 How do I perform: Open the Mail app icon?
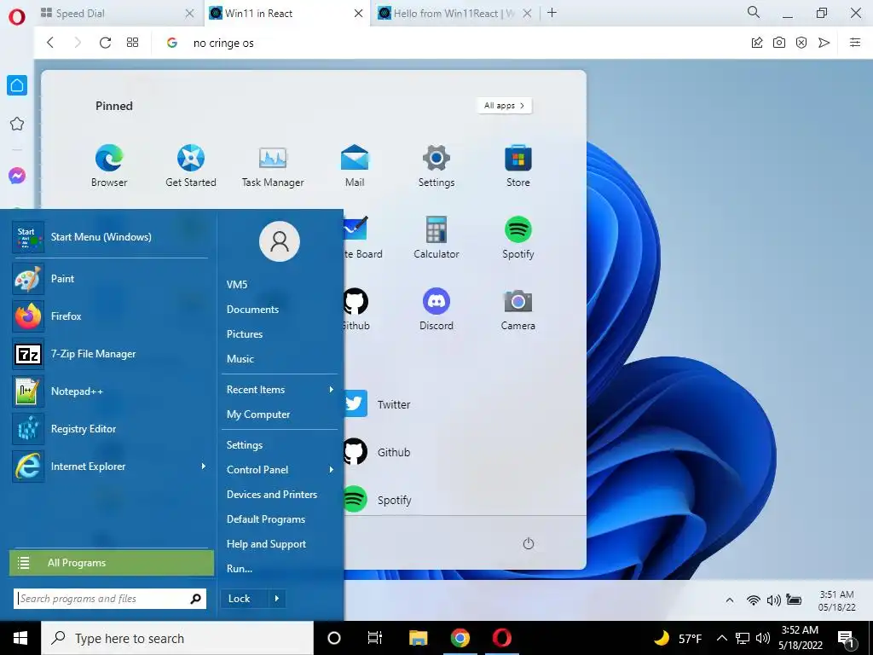tap(355, 165)
